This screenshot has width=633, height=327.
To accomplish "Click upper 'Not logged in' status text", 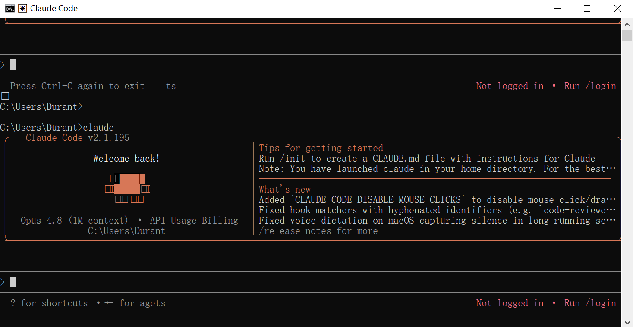I will (x=510, y=86).
